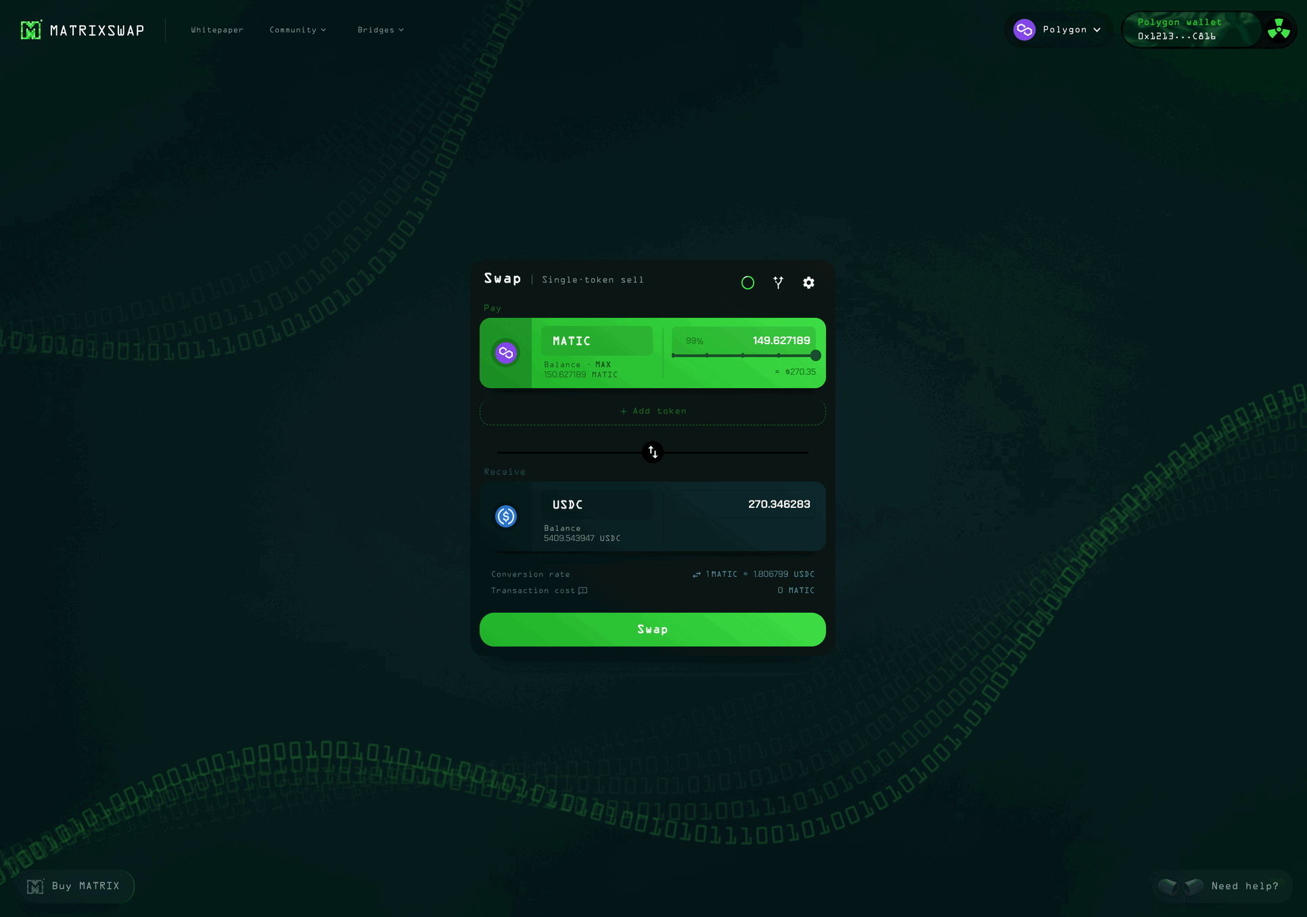Click the 1.806799 USDC conversion rate value
1307x917 pixels.
coord(783,574)
